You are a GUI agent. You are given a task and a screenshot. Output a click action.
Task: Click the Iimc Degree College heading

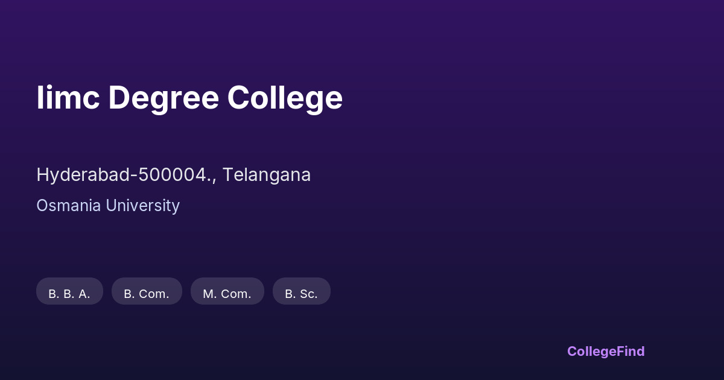click(x=189, y=98)
